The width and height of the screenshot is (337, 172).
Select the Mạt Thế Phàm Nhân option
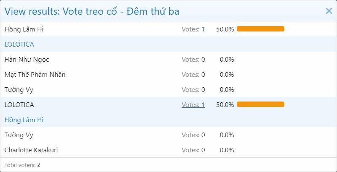tap(35, 75)
